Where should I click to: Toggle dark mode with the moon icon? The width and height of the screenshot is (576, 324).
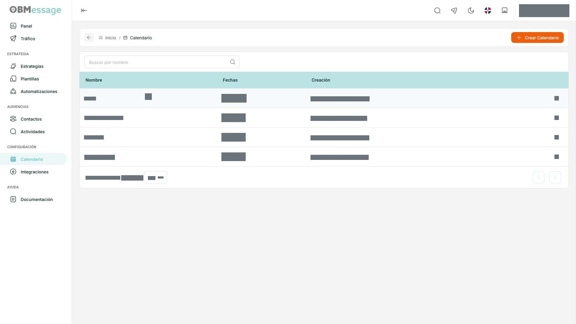click(471, 10)
